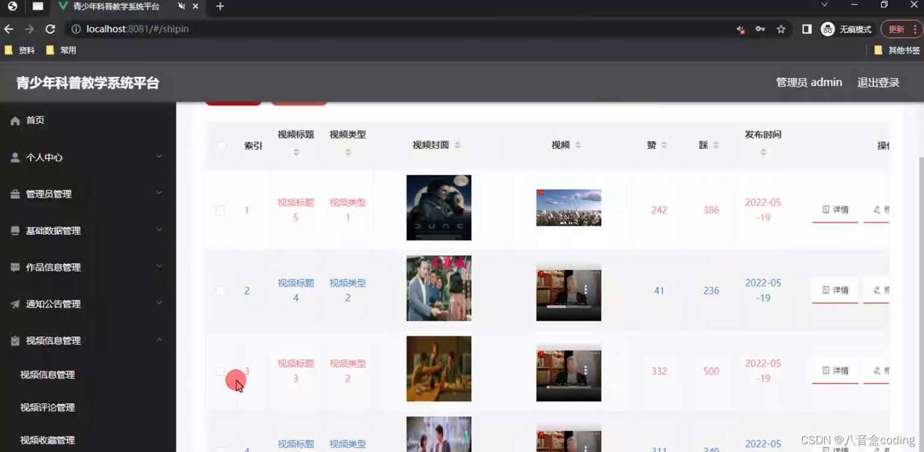
Task: Reload the page
Action: tap(50, 29)
